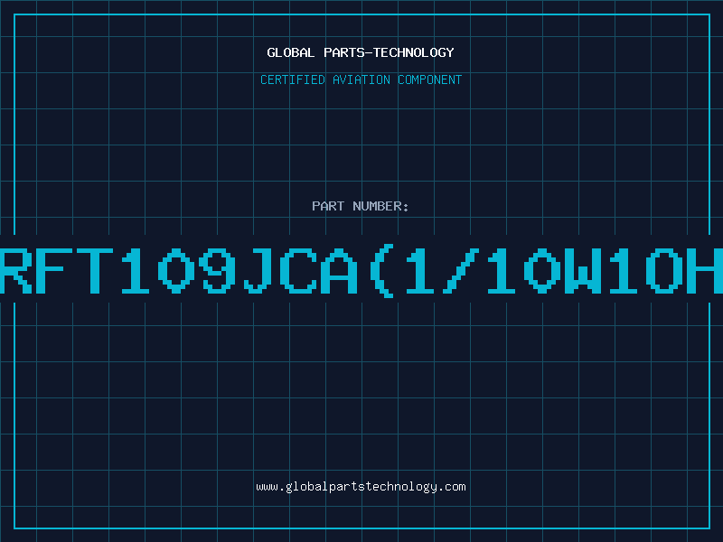This screenshot has width=723, height=542.
Task: Select the word AVIATION in the subtitle
Action: click(361, 79)
